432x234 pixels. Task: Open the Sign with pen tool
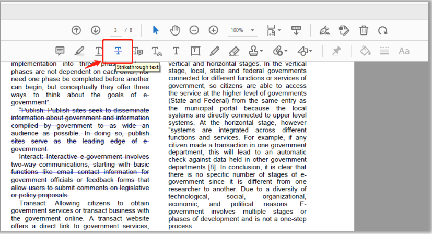tap(324, 30)
